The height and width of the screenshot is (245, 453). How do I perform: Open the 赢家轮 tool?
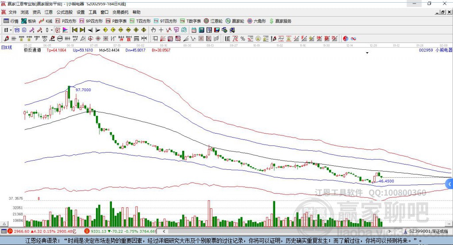235,21
